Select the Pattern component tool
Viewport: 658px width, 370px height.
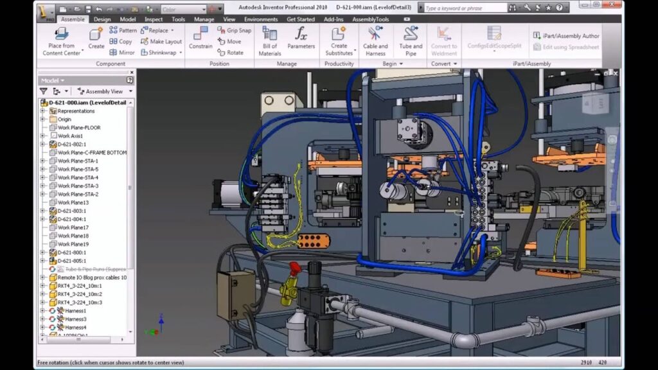tap(123, 30)
